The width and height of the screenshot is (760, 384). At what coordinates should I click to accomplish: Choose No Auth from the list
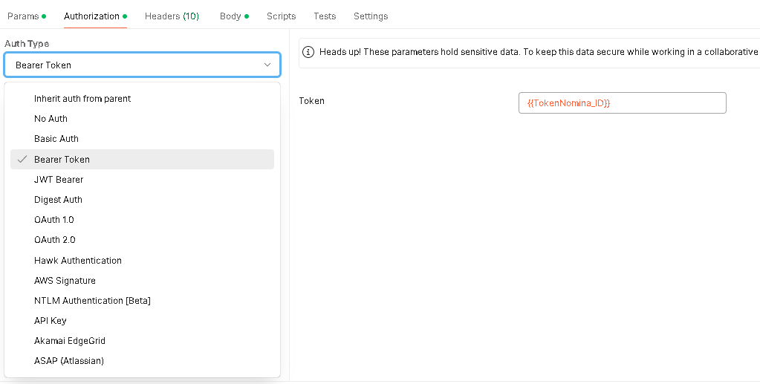[142, 119]
